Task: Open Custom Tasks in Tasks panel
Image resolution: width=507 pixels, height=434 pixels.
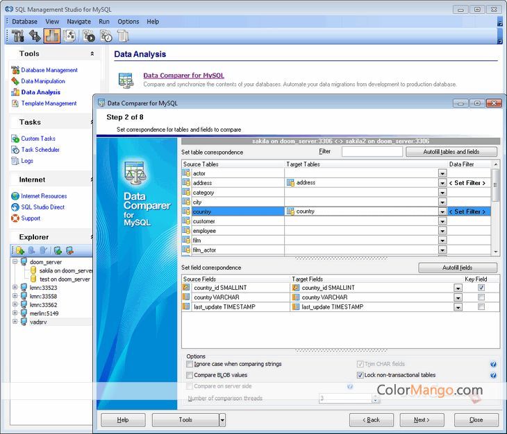Action: 38,139
